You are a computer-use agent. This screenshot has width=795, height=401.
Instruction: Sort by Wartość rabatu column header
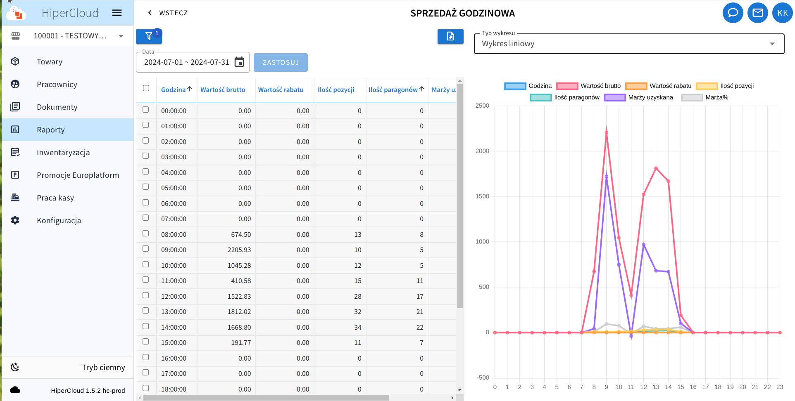[281, 90]
